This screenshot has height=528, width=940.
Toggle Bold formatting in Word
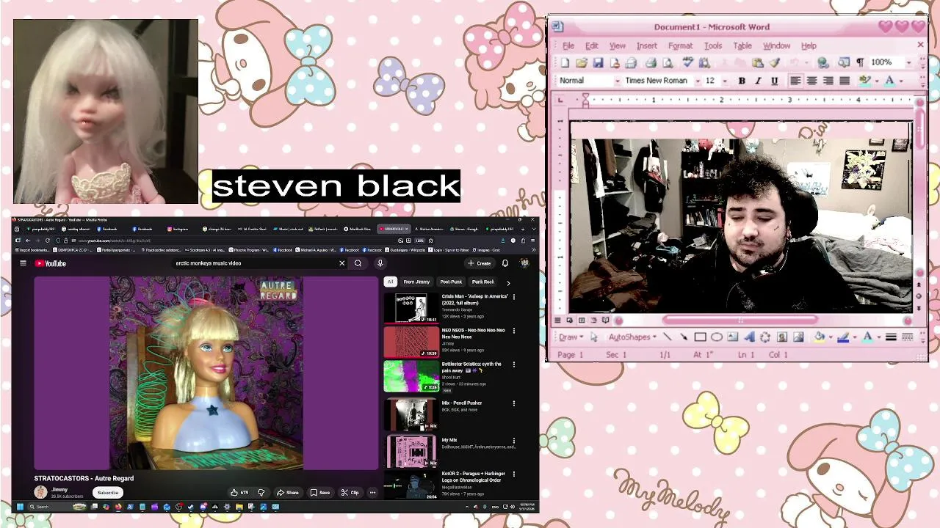pyautogui.click(x=742, y=81)
